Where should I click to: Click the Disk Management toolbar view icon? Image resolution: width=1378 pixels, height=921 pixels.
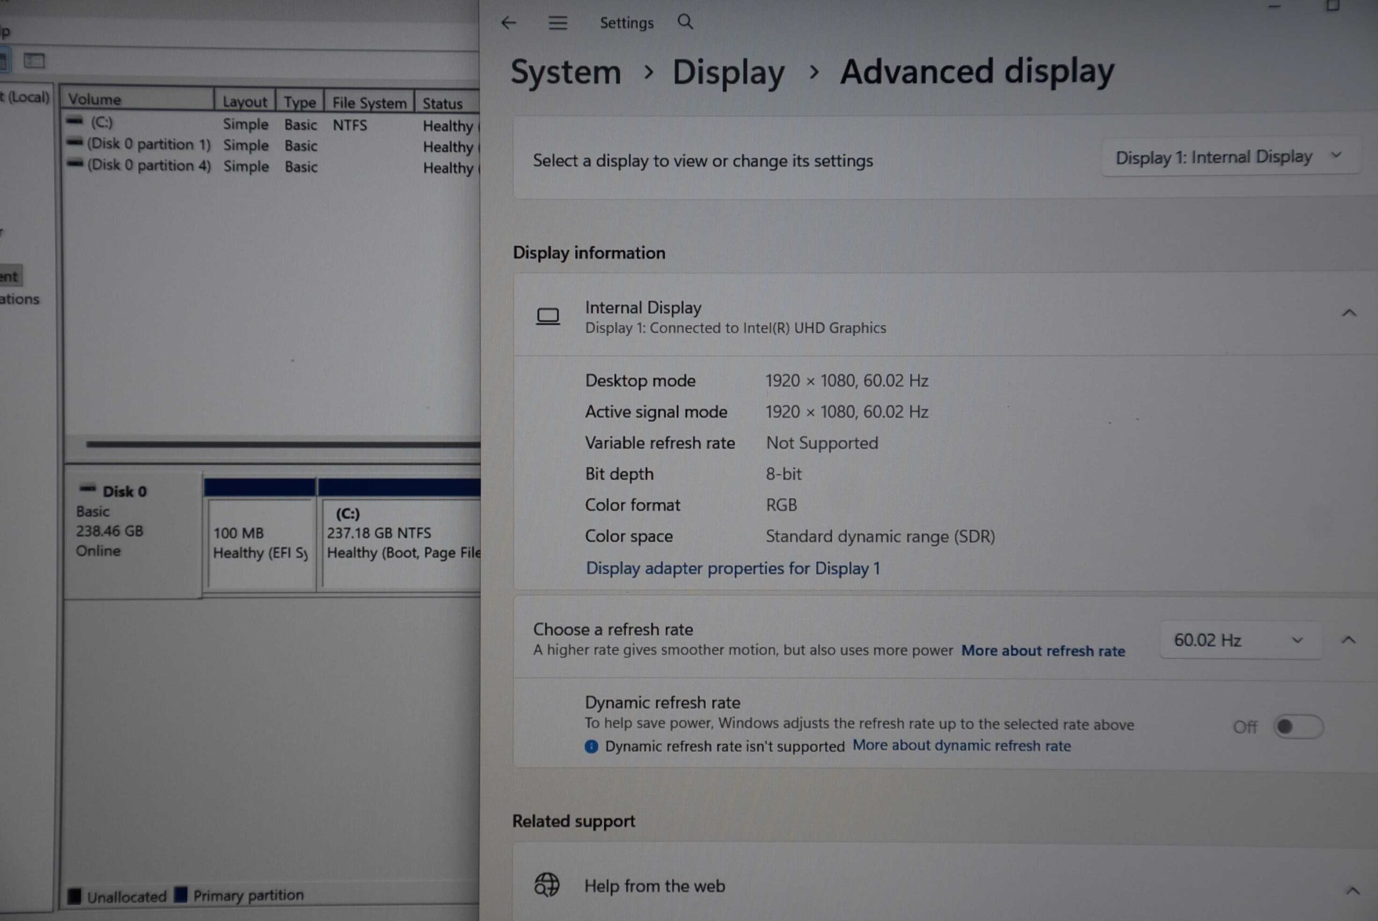pos(34,60)
